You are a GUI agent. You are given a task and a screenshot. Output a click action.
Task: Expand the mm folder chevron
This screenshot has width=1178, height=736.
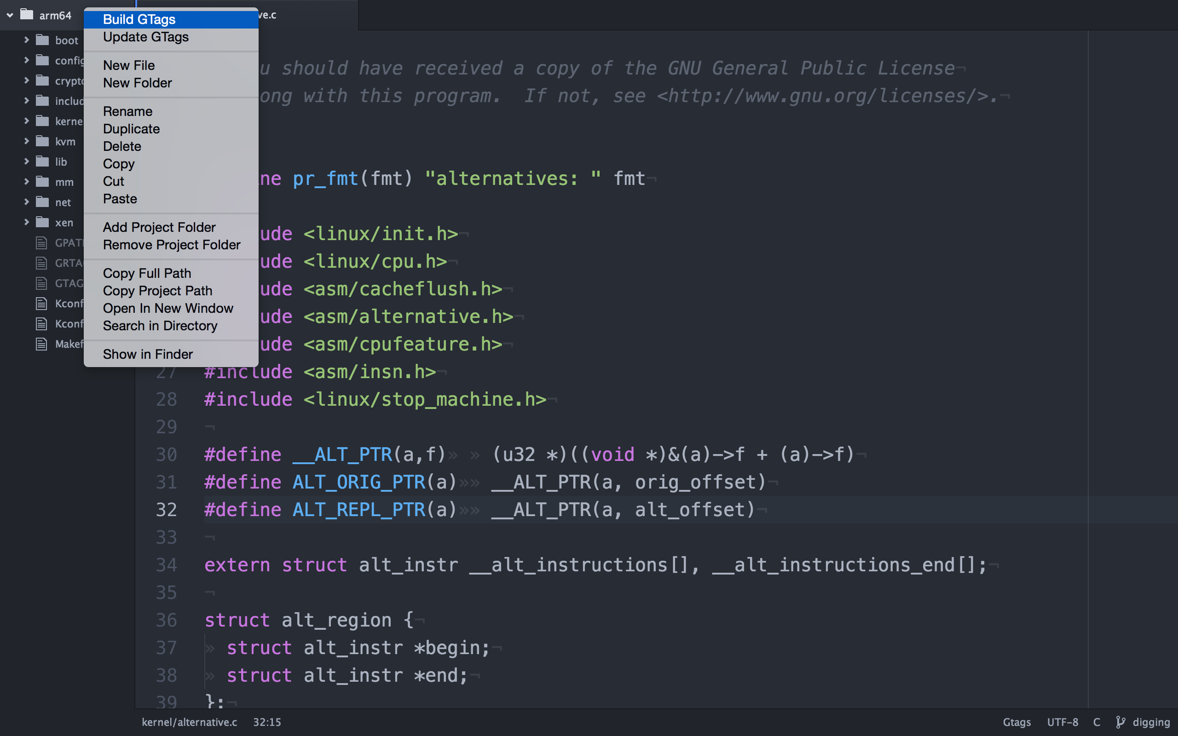(x=26, y=182)
